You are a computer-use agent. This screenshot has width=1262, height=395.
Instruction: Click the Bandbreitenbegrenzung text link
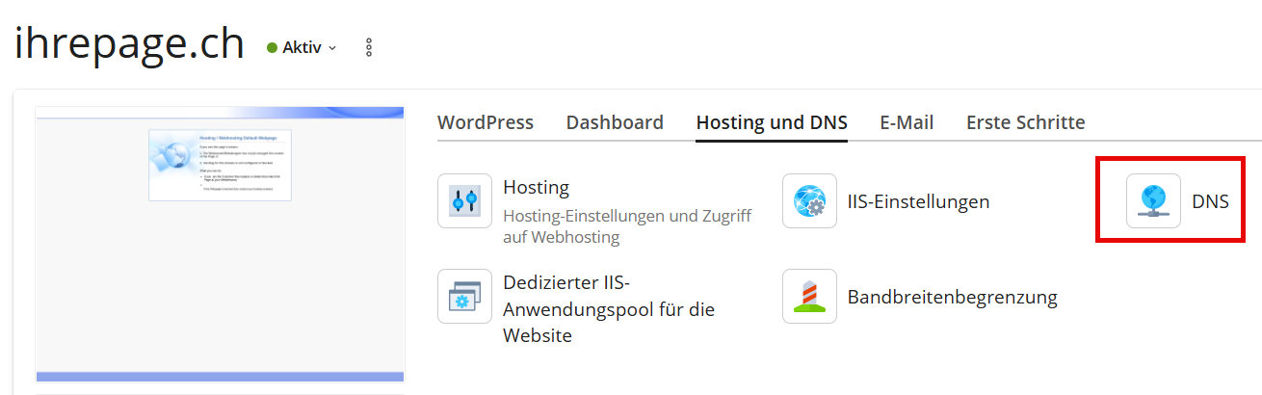pos(952,297)
